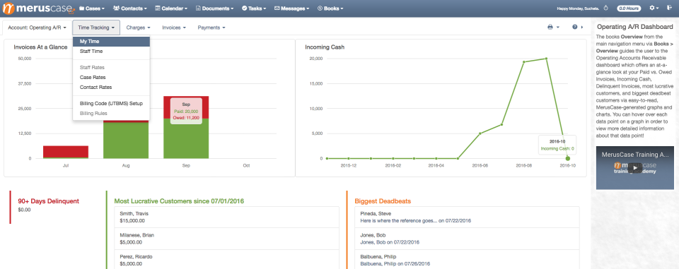Screen dimensions: 679x269
Task: Select Staff Time menu item
Action: pos(111,51)
